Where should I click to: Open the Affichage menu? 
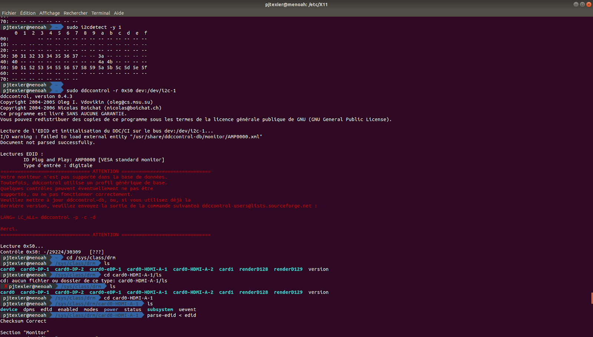(50, 13)
